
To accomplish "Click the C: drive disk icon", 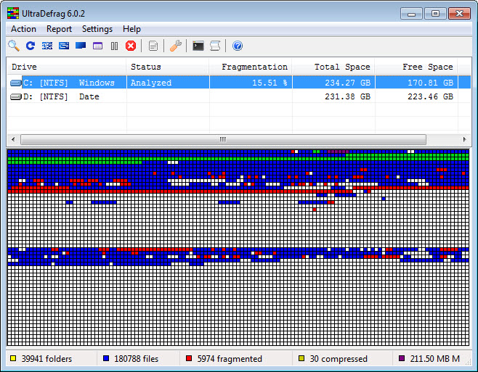I will click(x=15, y=83).
